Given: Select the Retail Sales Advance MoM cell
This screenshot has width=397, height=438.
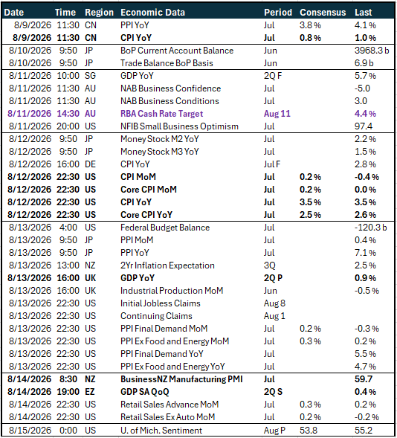Looking at the screenshot, I should pos(170,405).
